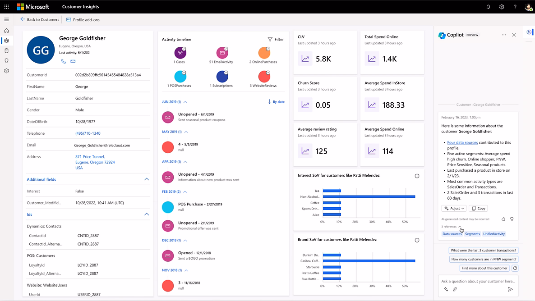Switch to the Profile add-ons tab
Viewport: 535px width, 301px height.
pyautogui.click(x=83, y=19)
